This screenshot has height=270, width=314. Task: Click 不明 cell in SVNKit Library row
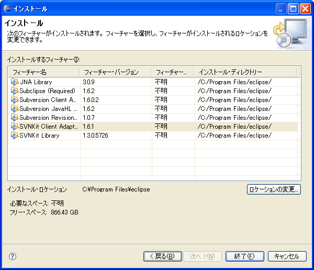click(161, 136)
